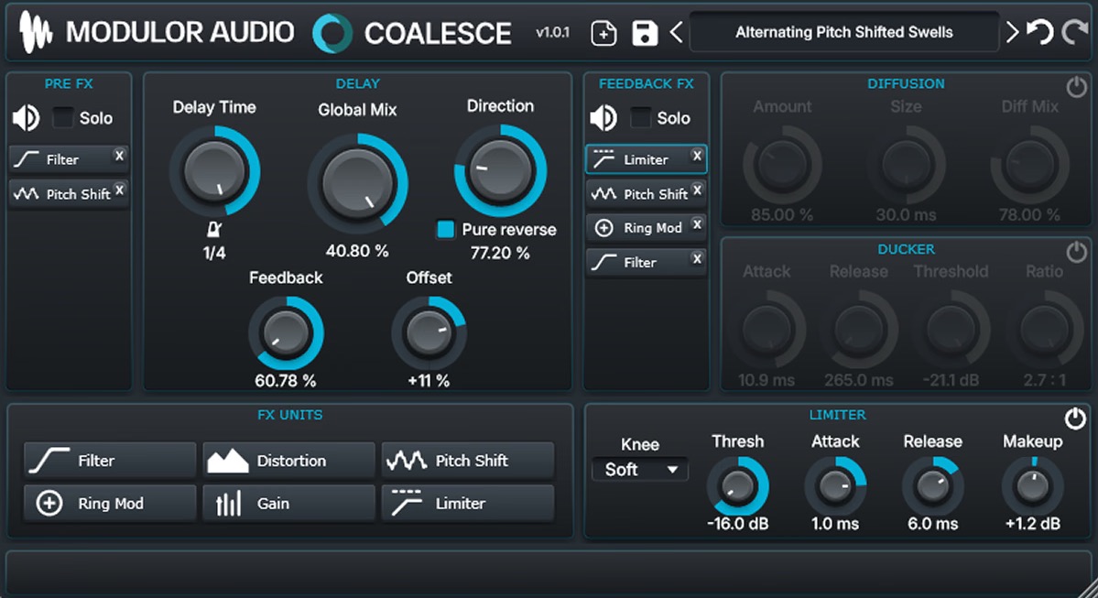The image size is (1098, 598).
Task: Click the Offset knob
Action: pyautogui.click(x=429, y=333)
